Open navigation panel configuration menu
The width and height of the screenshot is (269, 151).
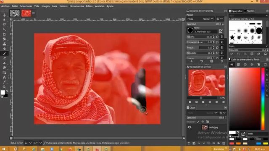[225, 67]
